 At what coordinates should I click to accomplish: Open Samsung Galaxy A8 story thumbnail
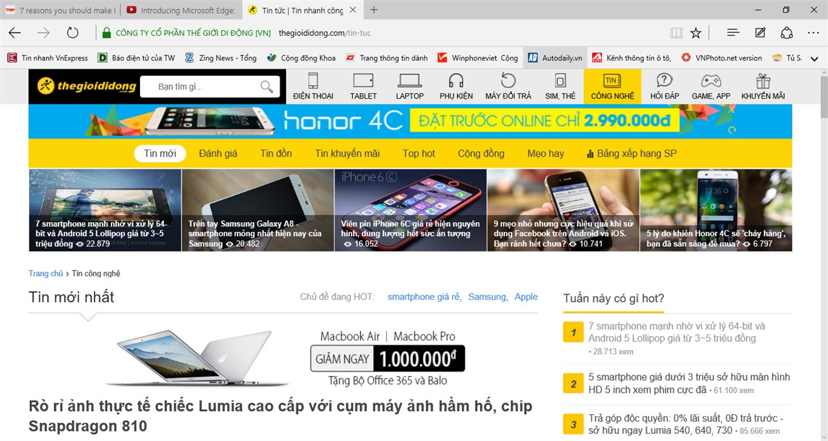pos(258,210)
